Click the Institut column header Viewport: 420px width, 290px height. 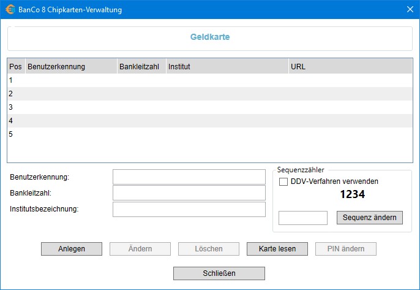pyautogui.click(x=227, y=66)
